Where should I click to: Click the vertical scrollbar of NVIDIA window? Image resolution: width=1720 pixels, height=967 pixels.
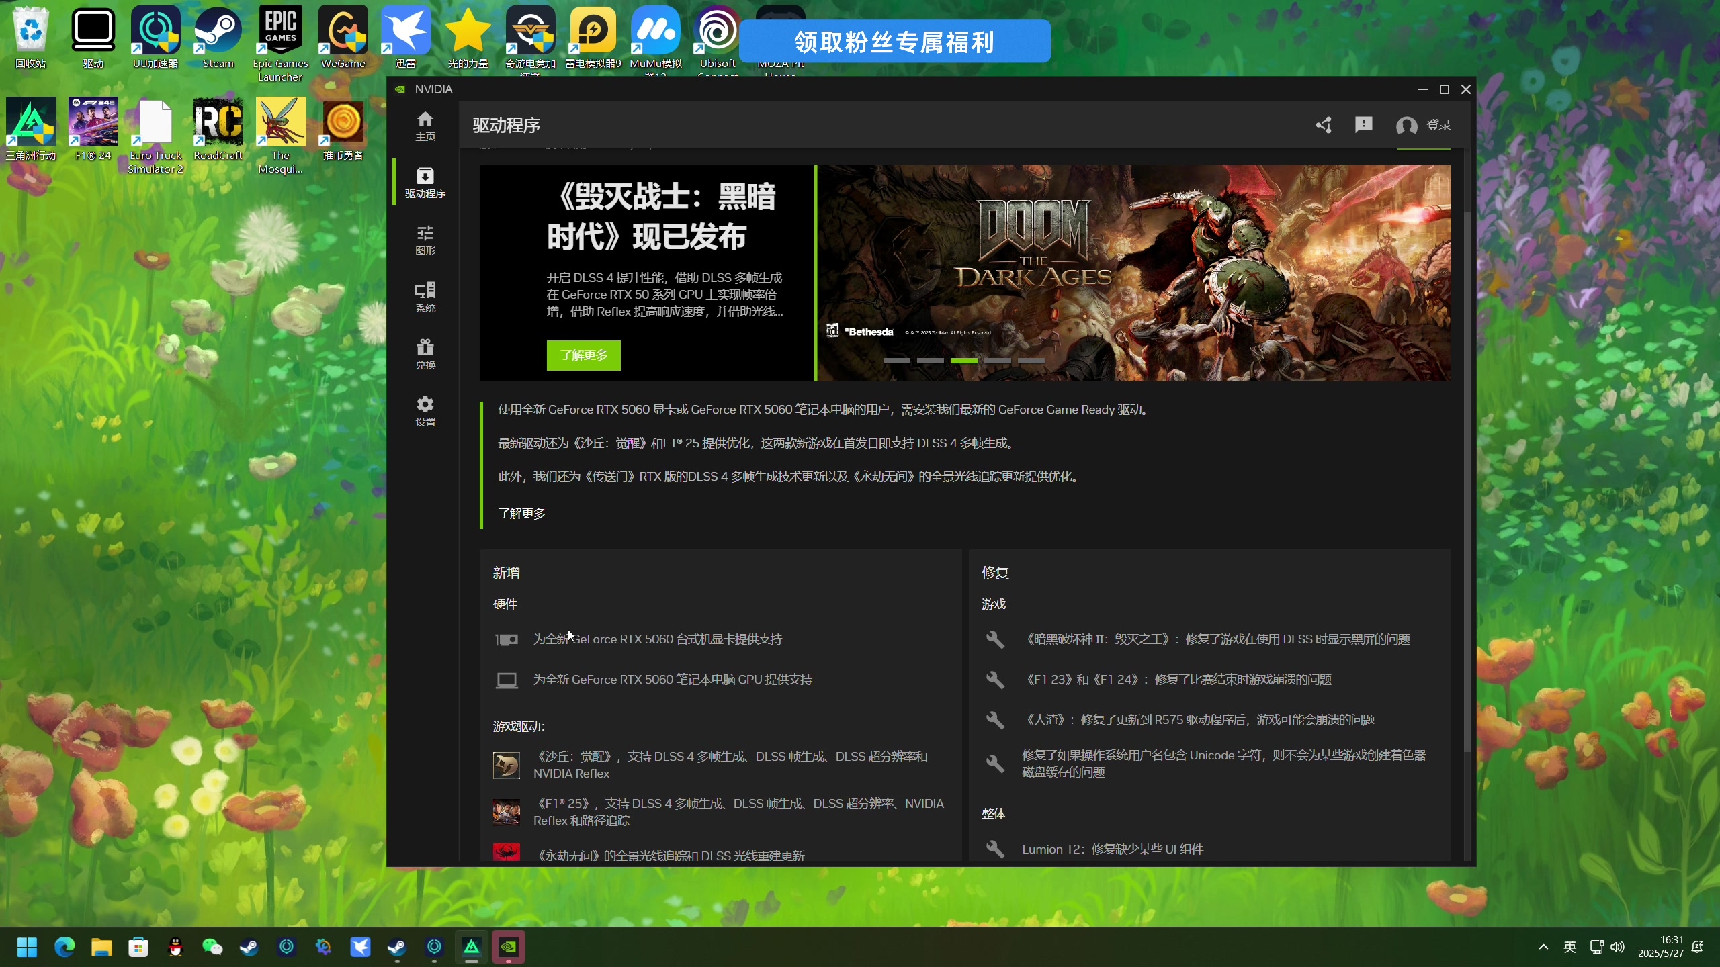1467,480
